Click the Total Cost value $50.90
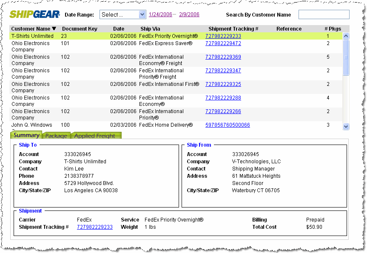 tap(314, 227)
